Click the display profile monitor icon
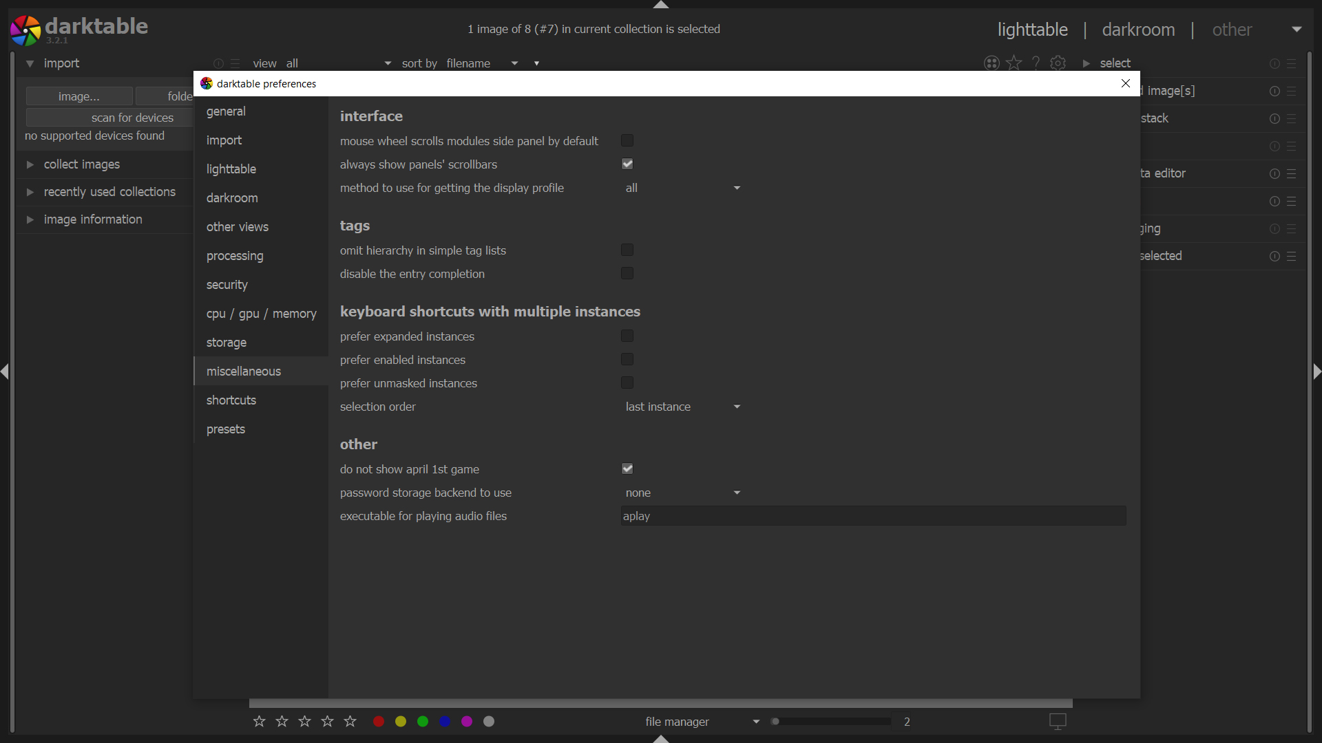The height and width of the screenshot is (743, 1322). click(1058, 721)
